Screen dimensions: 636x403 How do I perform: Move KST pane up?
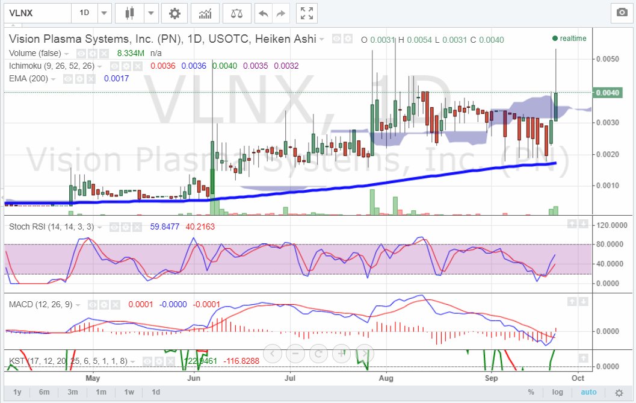tap(583, 358)
